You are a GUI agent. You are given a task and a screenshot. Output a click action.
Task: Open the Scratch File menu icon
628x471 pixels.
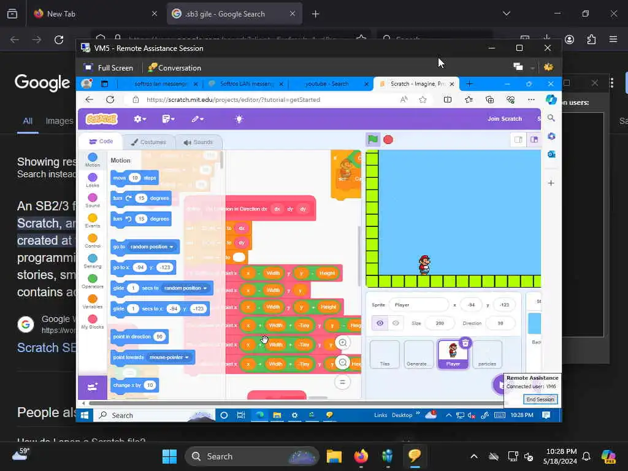[168, 119]
